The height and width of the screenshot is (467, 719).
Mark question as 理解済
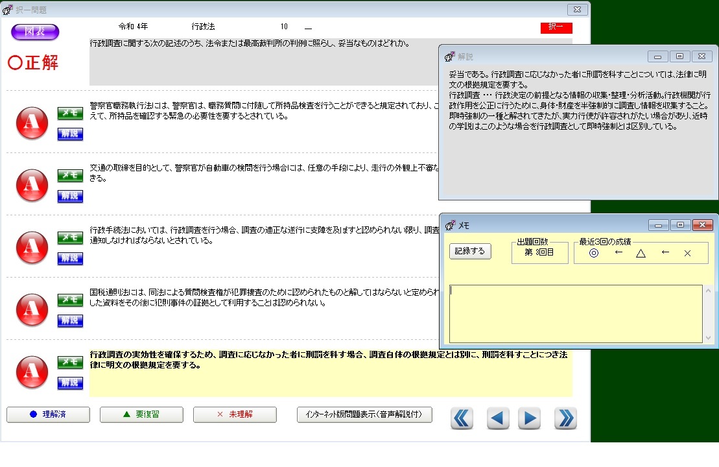click(48, 414)
